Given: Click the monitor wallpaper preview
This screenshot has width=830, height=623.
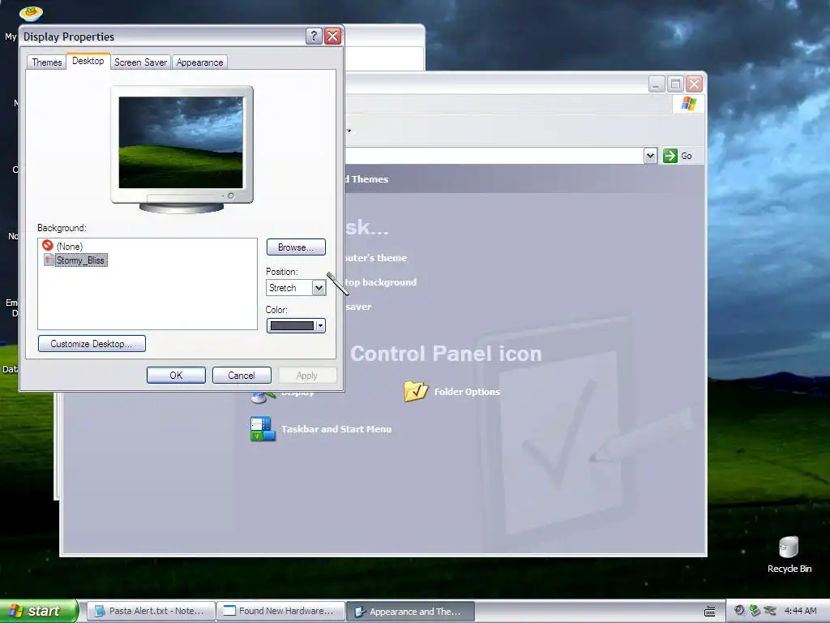Looking at the screenshot, I should (181, 143).
